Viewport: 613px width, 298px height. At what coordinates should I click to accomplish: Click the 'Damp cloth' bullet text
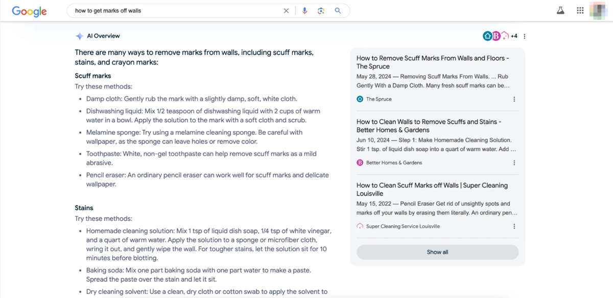click(x=192, y=99)
